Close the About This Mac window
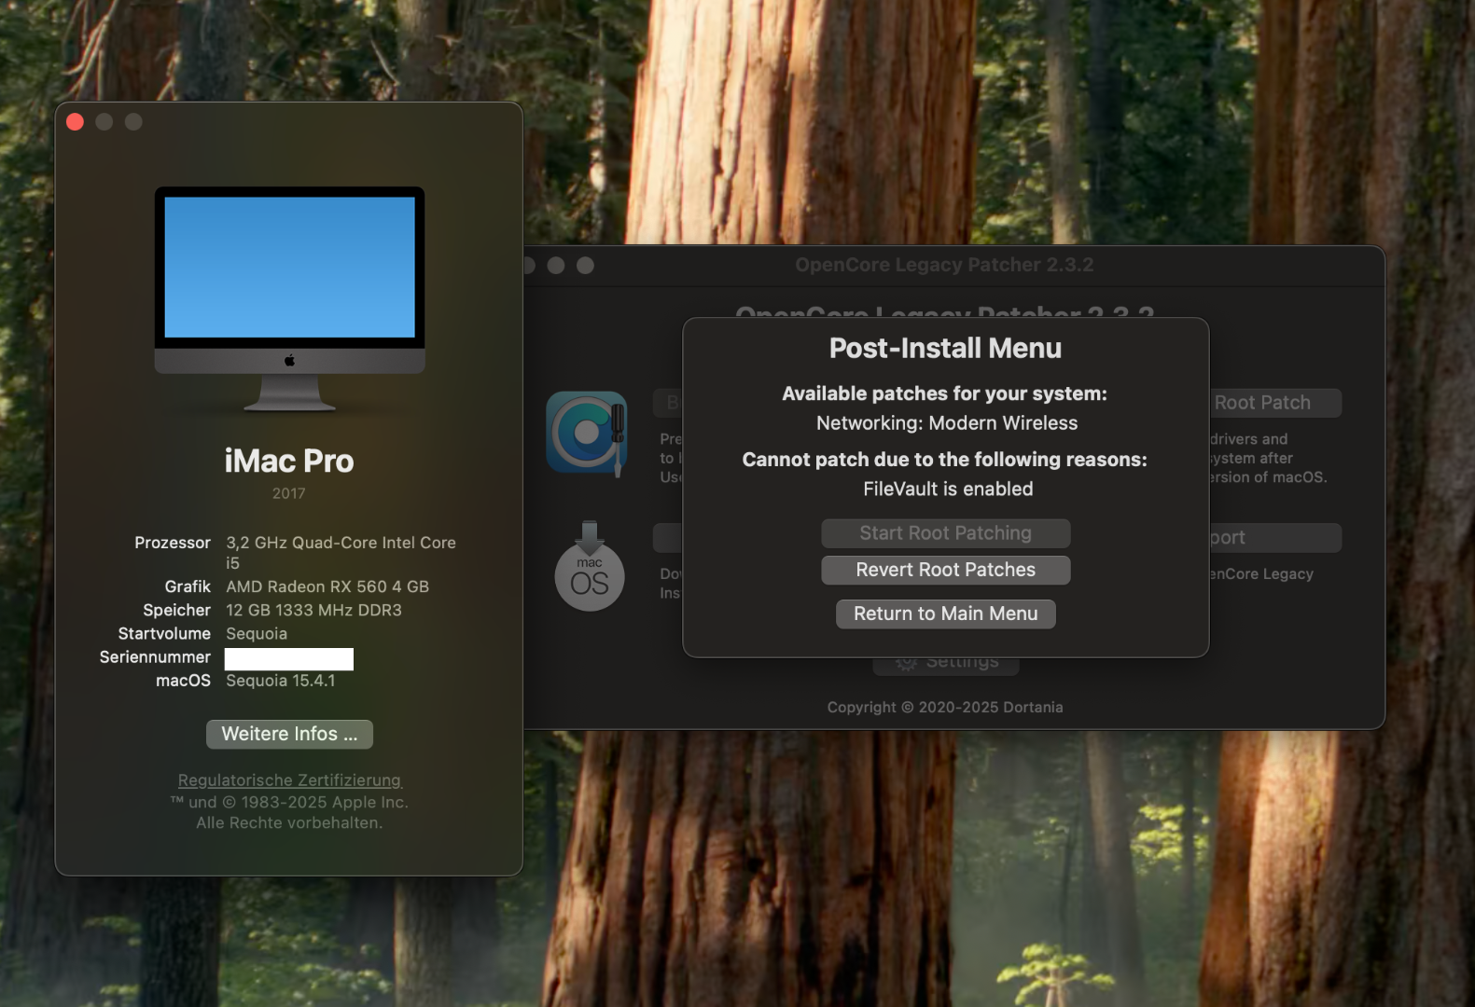The height and width of the screenshot is (1007, 1475). [x=76, y=122]
